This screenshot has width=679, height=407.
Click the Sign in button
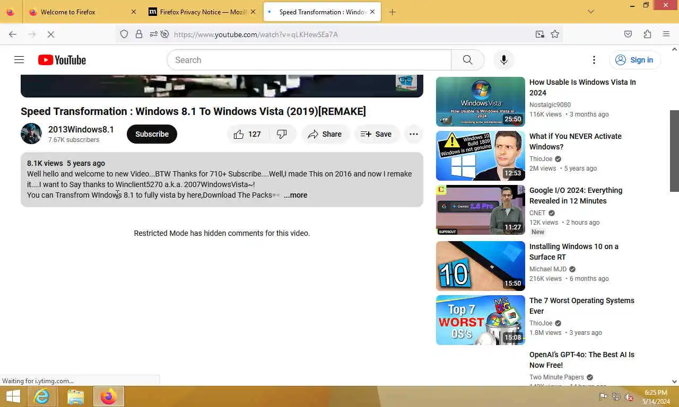click(x=635, y=60)
